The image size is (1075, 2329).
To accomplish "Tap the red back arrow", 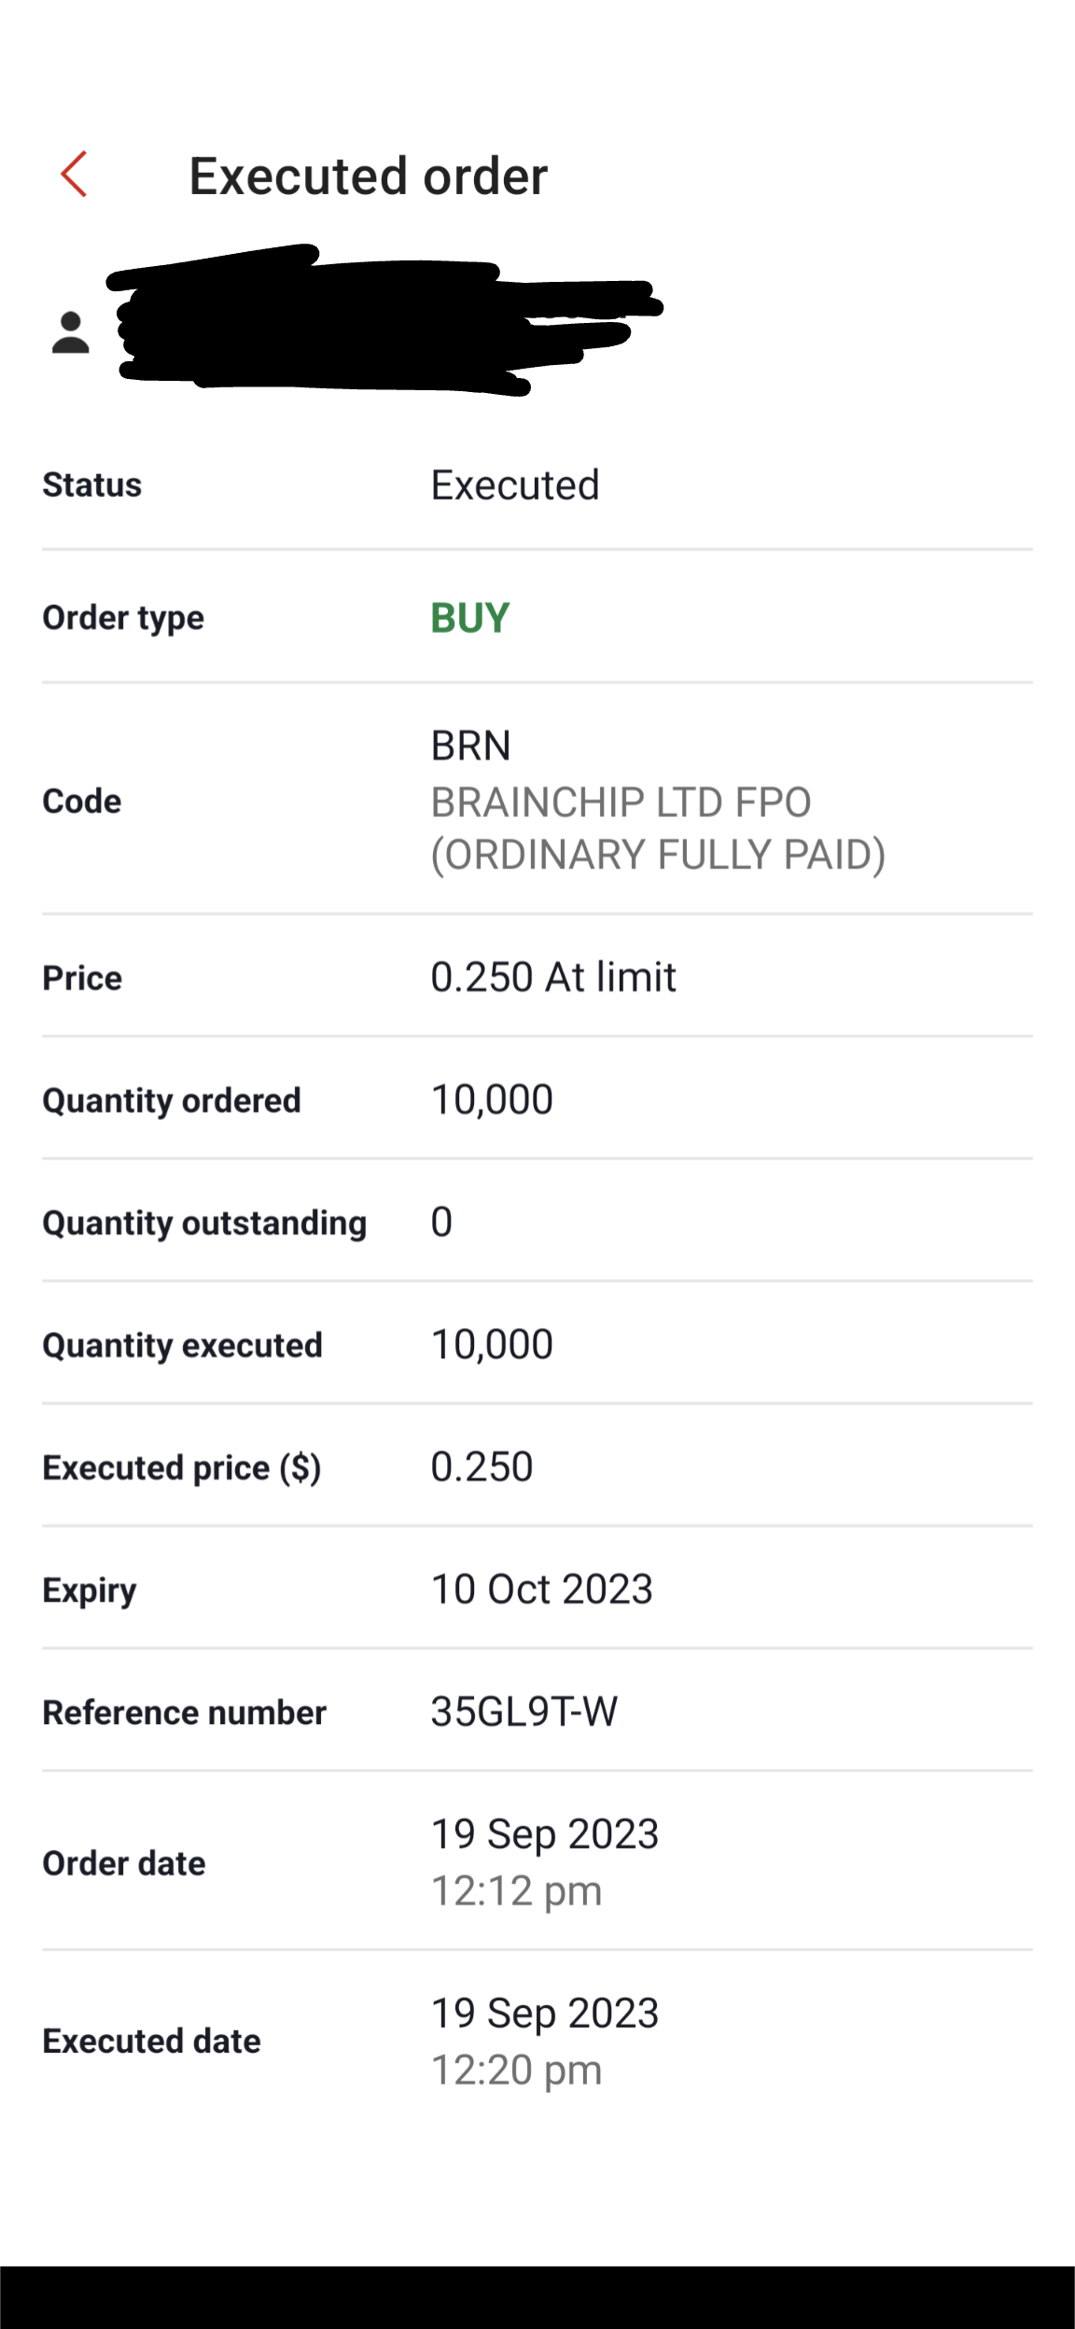I will [x=74, y=175].
